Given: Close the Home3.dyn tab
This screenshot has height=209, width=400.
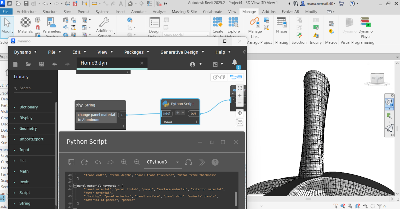Looking at the screenshot, I should [142, 63].
